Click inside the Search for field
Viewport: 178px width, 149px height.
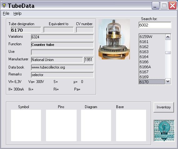coord(155,25)
